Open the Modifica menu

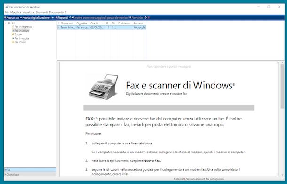coord(16,12)
